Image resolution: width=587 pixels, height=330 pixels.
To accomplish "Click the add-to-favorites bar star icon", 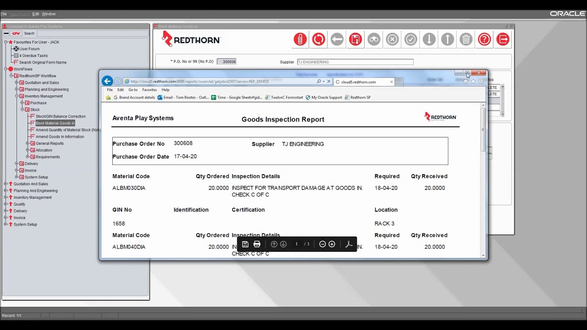I will pos(108,98).
